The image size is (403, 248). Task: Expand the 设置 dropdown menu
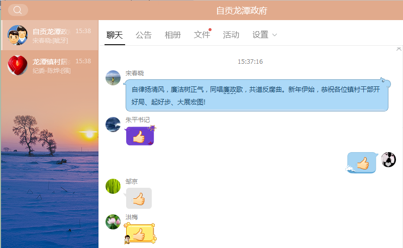260,35
